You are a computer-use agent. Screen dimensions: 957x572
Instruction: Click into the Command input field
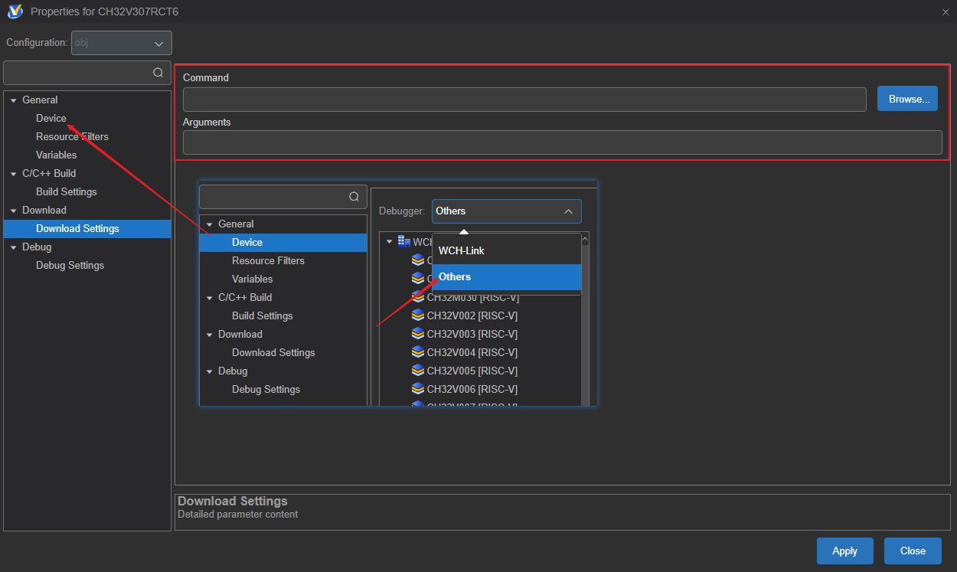pos(524,100)
